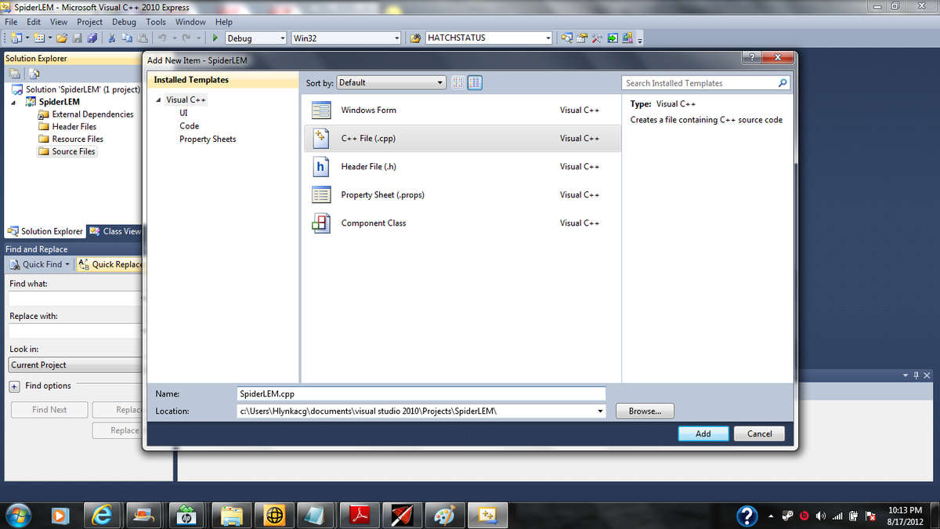Open the Window menu

(x=190, y=22)
